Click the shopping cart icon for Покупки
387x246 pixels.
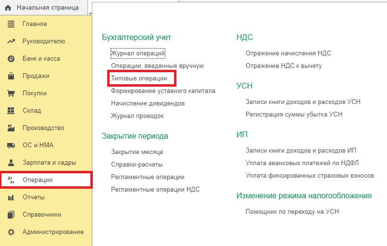click(x=11, y=93)
